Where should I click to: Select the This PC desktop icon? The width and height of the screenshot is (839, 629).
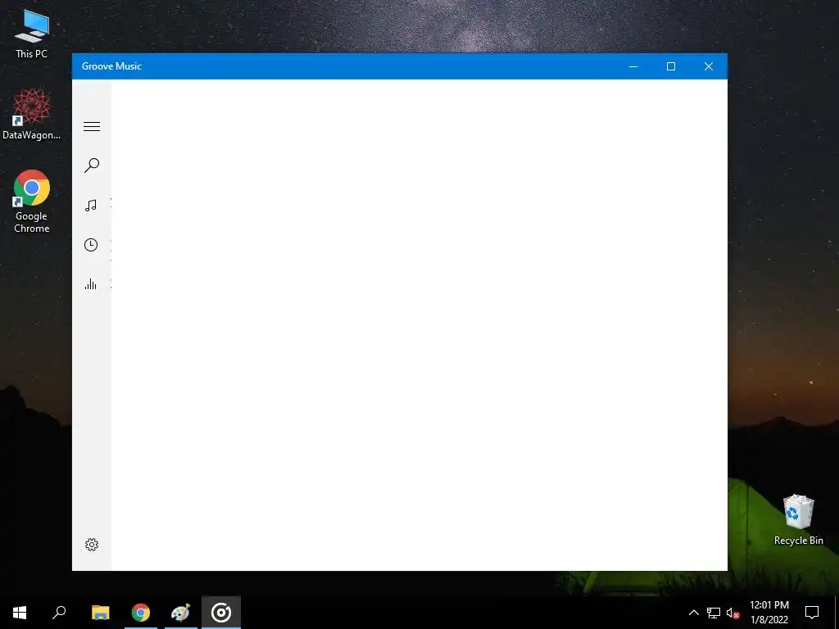[32, 34]
